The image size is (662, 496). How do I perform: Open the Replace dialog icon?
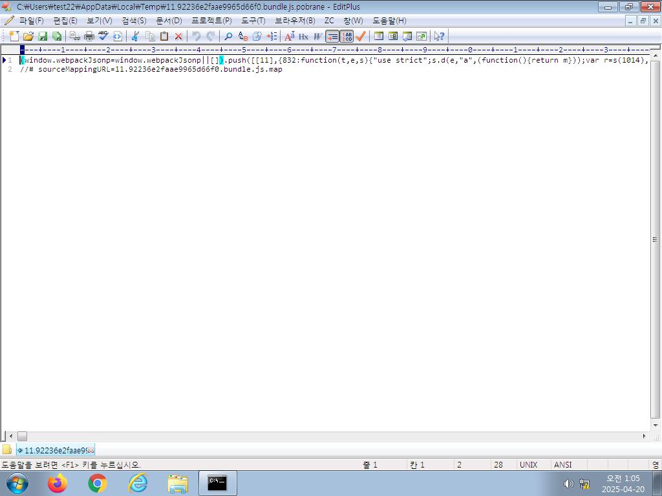(243, 36)
